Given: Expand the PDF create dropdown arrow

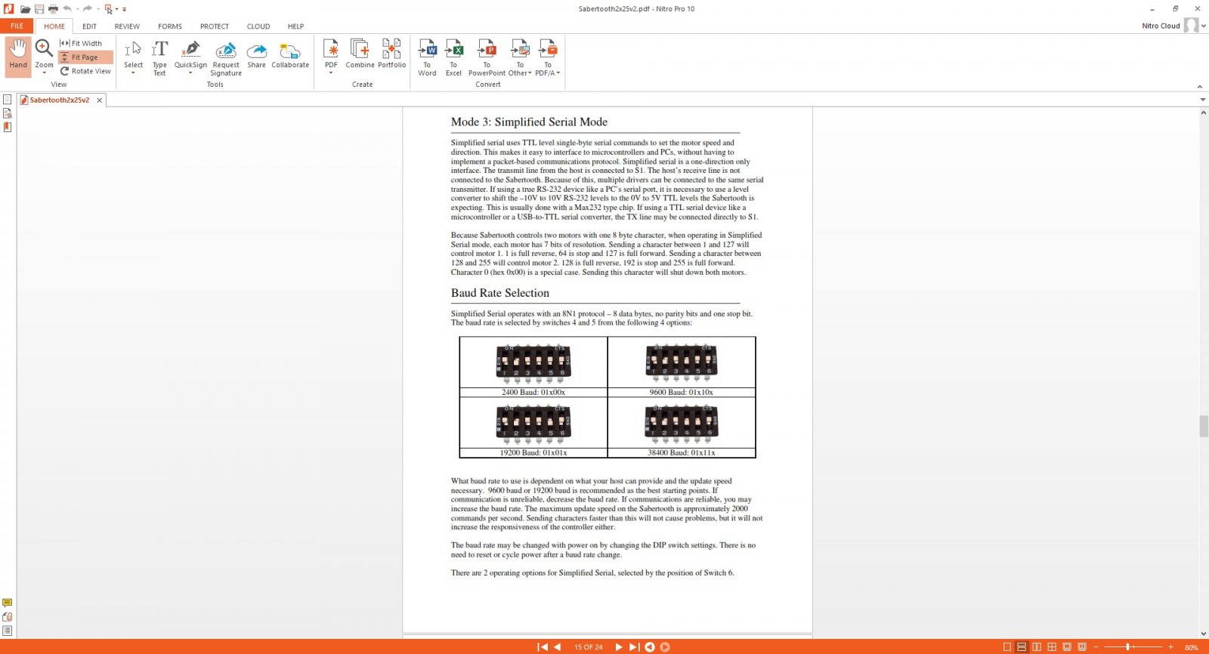Looking at the screenshot, I should tap(331, 73).
